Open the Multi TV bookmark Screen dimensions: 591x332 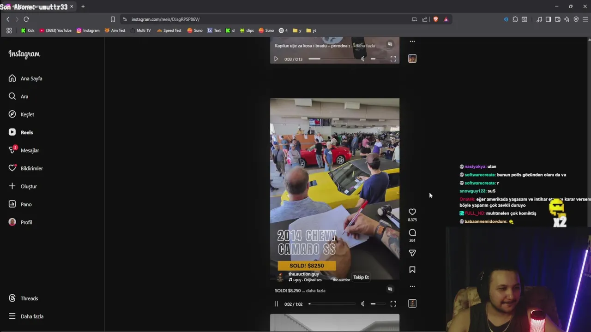[x=140, y=30]
